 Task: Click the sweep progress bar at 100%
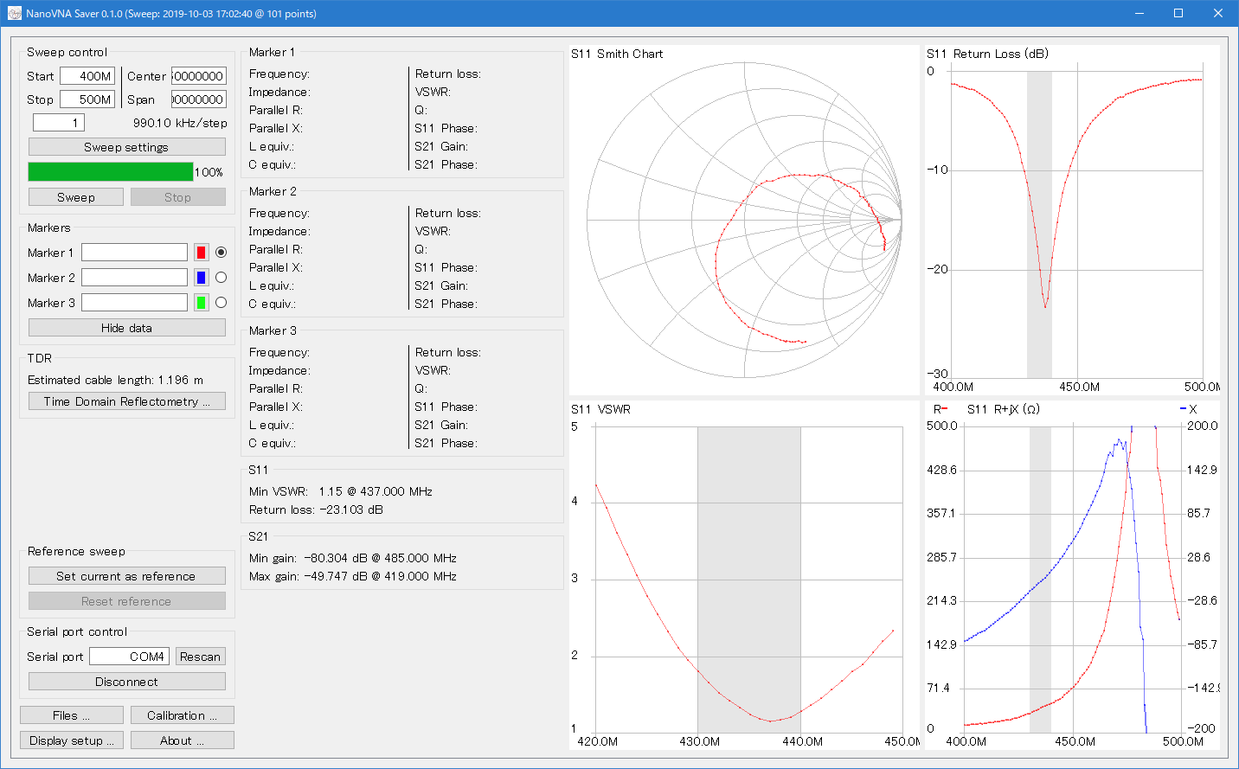tap(111, 172)
